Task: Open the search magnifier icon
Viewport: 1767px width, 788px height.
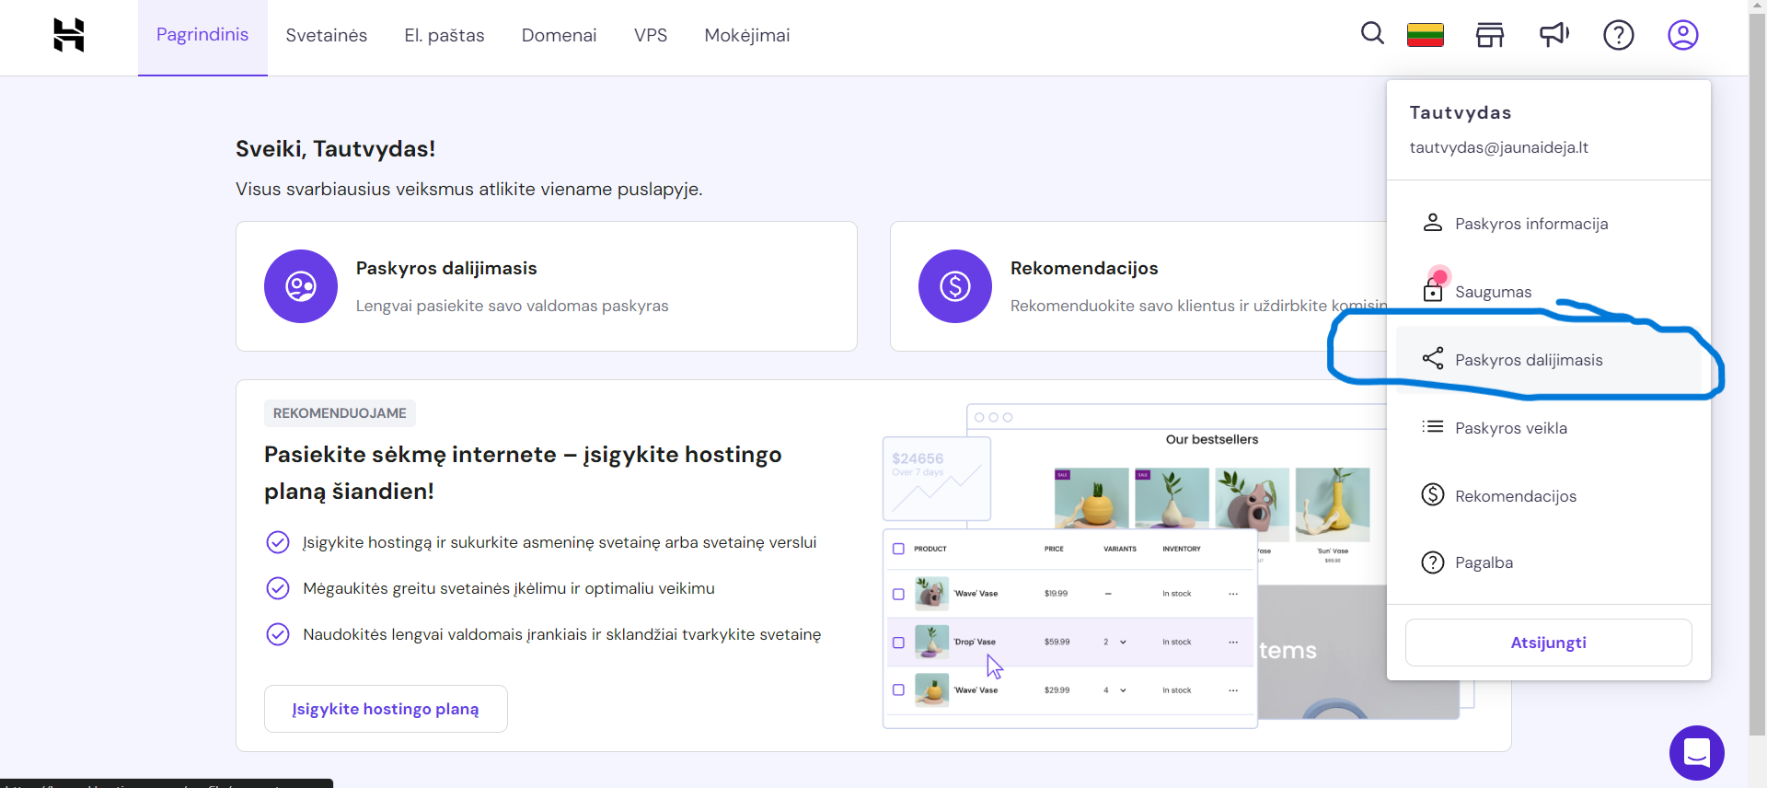Action: coord(1371,34)
